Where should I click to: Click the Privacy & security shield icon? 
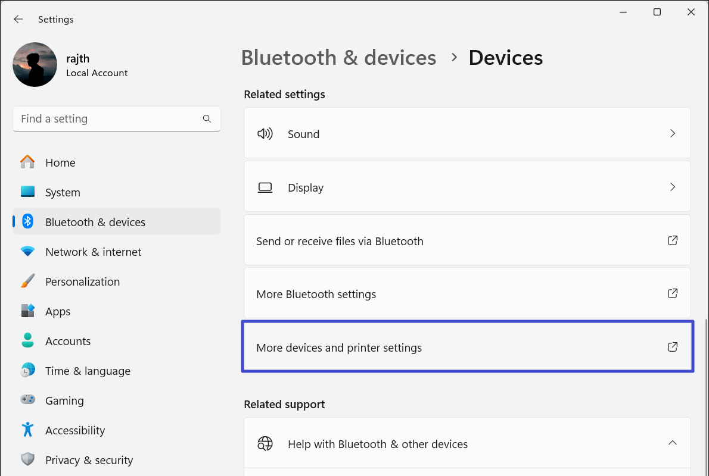(27, 460)
